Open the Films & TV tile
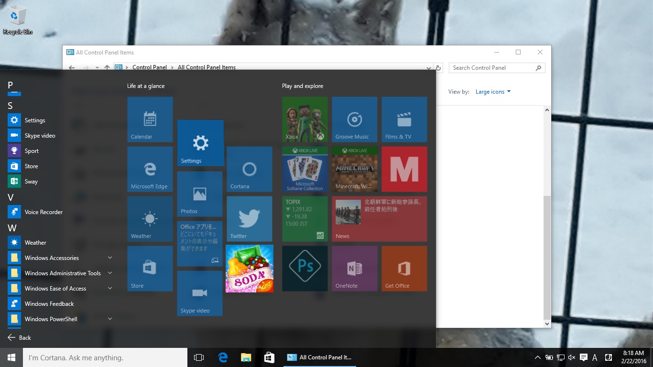The image size is (653, 367). [x=404, y=119]
